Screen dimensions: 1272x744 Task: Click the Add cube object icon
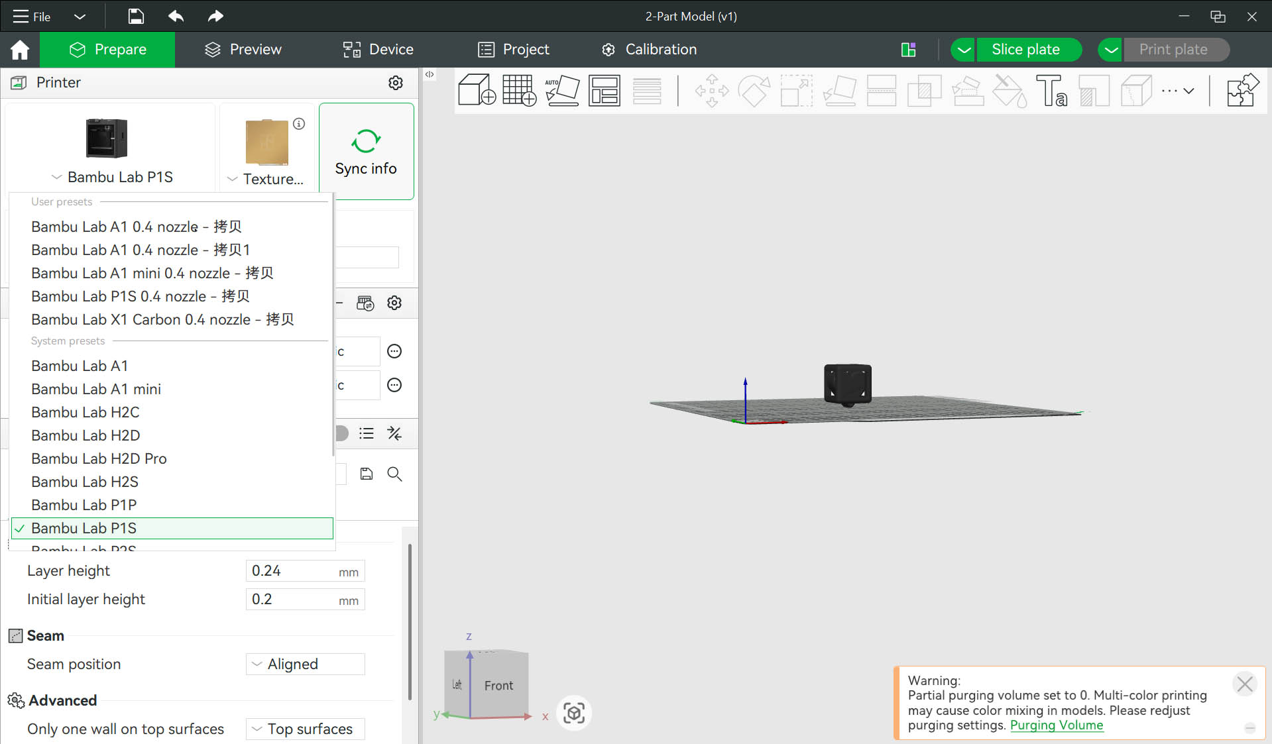tap(477, 90)
